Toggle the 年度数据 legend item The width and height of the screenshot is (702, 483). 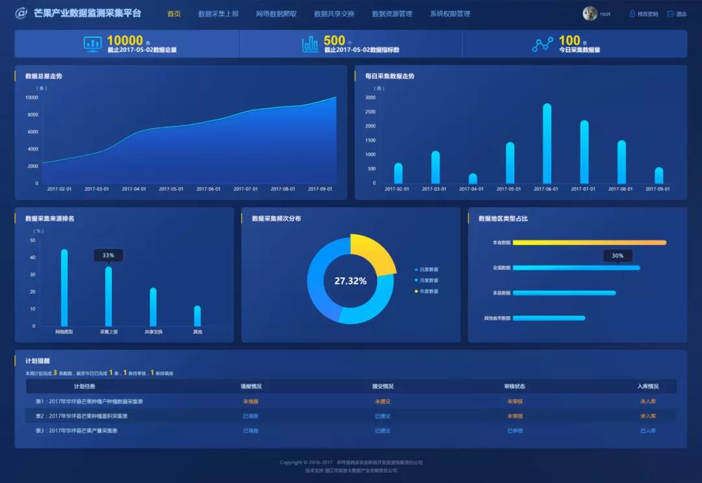[426, 291]
